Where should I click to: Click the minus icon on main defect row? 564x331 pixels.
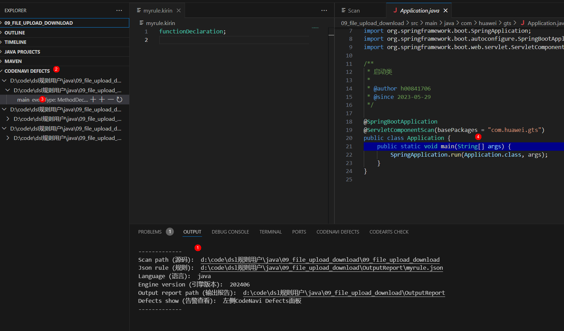point(111,100)
